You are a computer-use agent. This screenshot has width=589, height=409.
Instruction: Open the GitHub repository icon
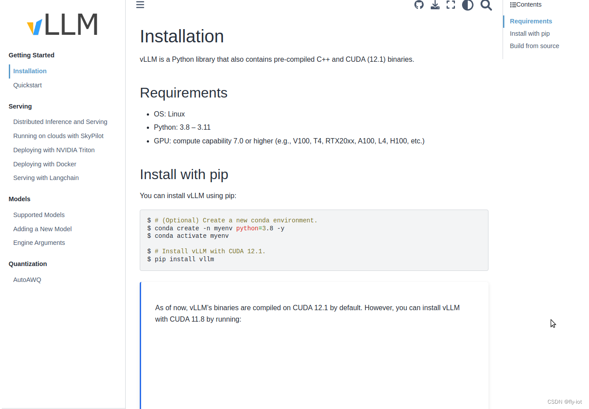click(x=419, y=5)
